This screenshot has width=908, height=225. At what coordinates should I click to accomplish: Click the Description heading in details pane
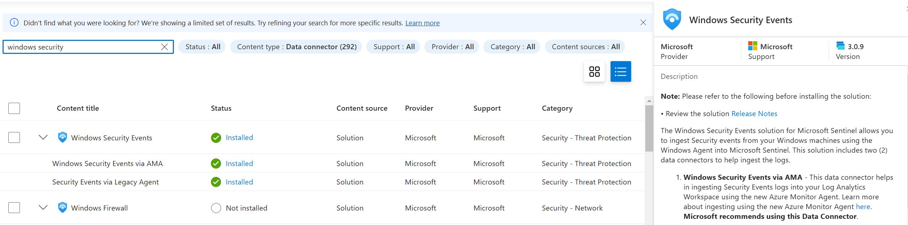679,76
